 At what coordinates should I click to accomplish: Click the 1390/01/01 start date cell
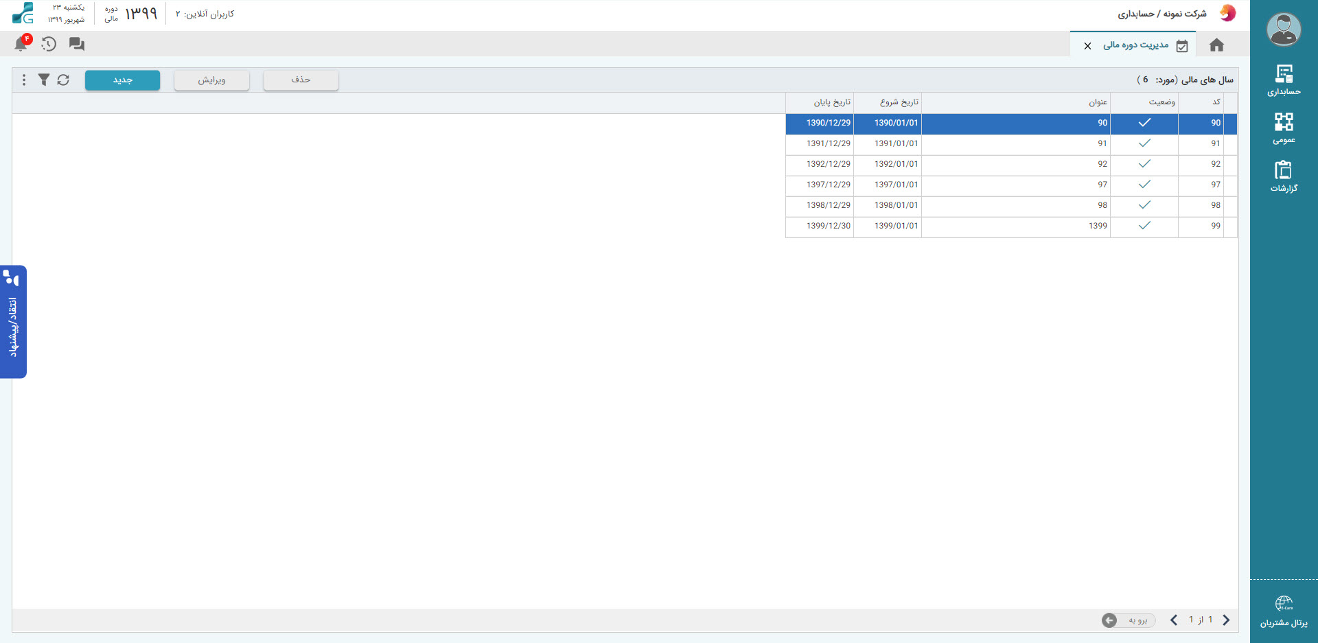tap(888, 123)
